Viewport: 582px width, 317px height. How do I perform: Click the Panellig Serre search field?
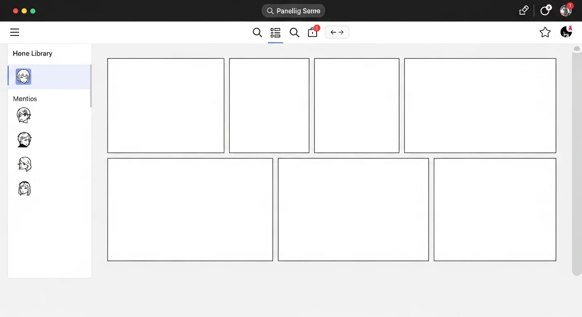[x=293, y=11]
